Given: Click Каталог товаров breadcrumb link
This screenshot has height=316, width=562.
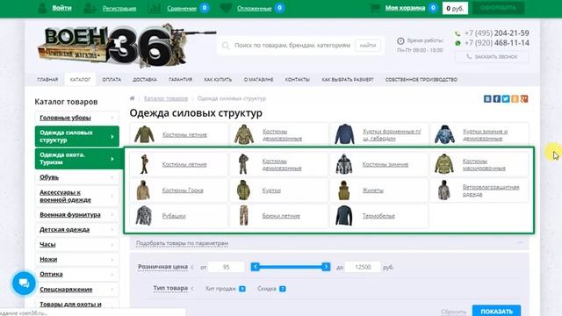Looking at the screenshot, I should [x=166, y=98].
